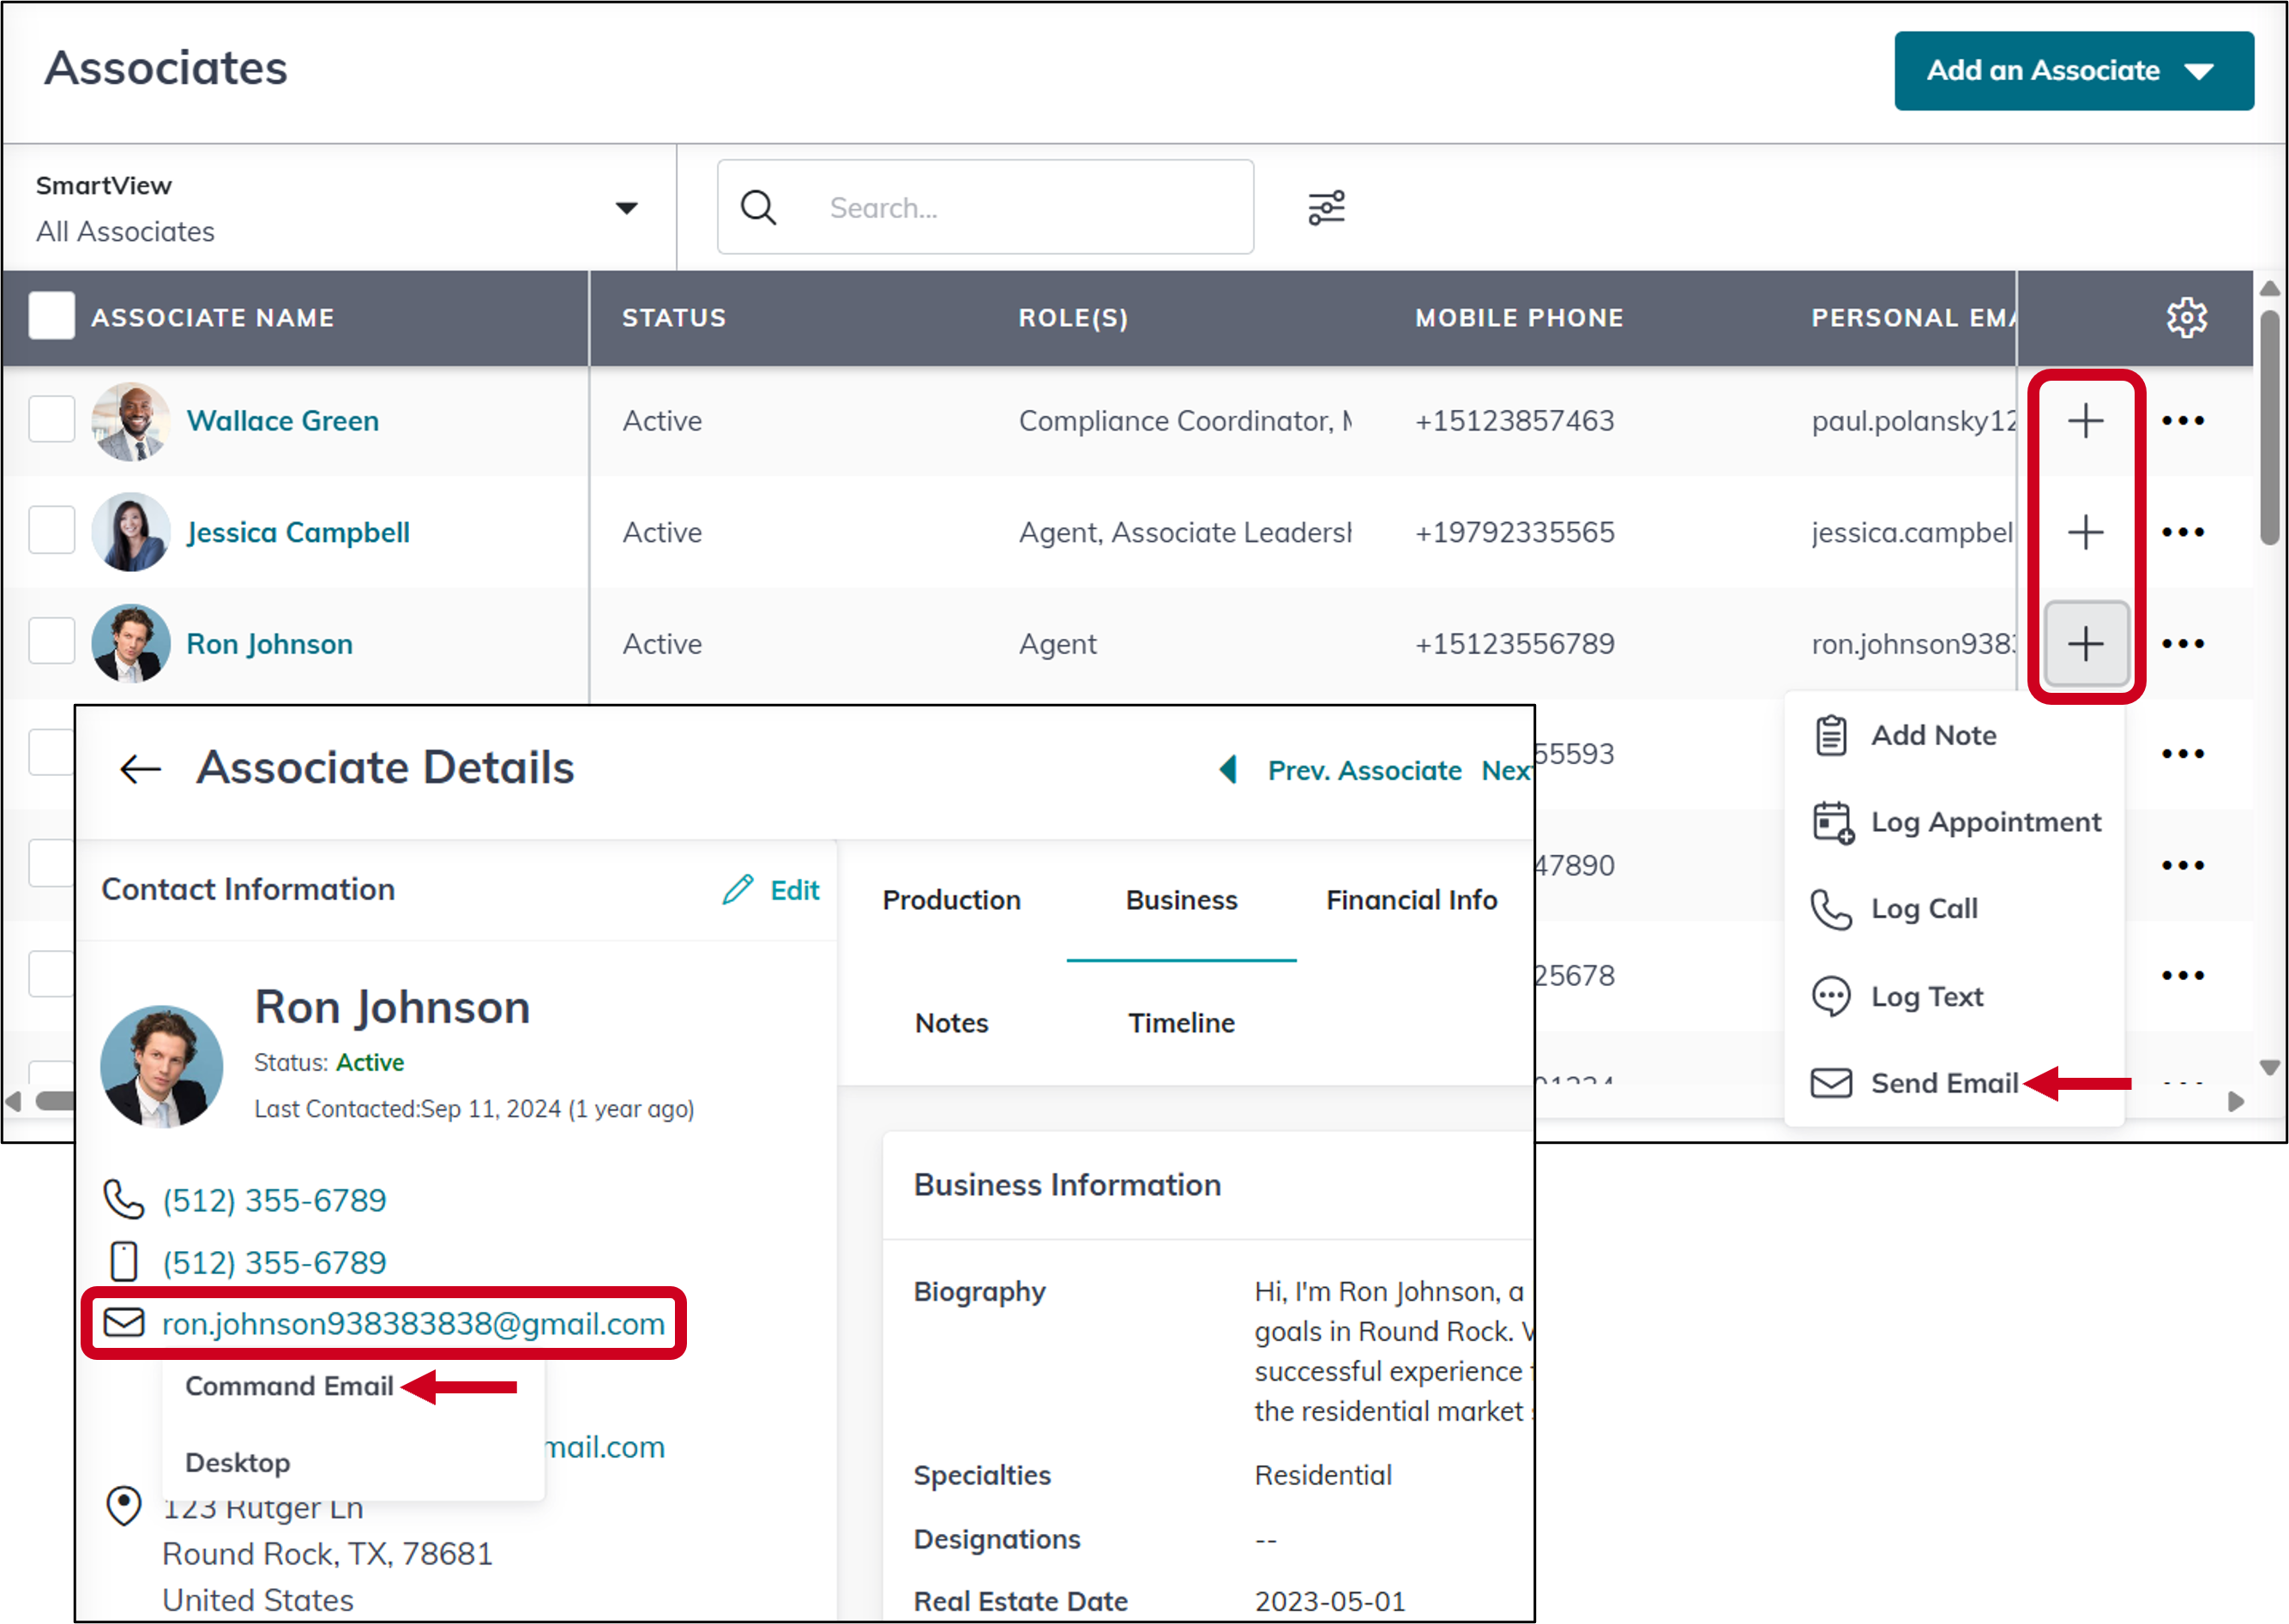Viewport: 2289px width, 1624px height.
Task: Check the Ron Johnson row checkbox
Action: tap(52, 641)
